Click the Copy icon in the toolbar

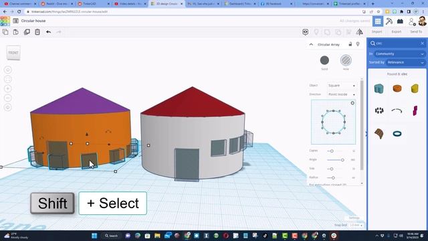pyautogui.click(x=5, y=32)
